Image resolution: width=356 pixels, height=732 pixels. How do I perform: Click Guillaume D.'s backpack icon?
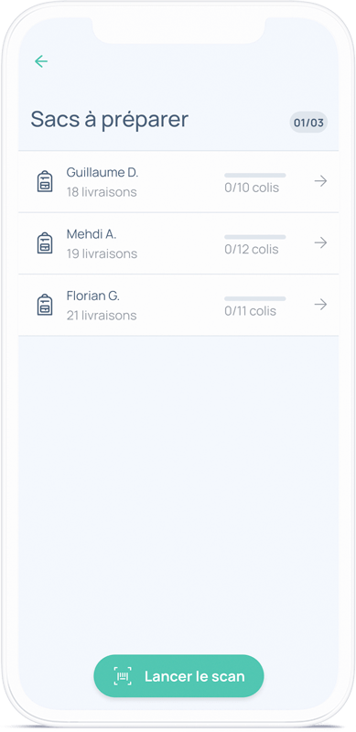[x=45, y=181]
